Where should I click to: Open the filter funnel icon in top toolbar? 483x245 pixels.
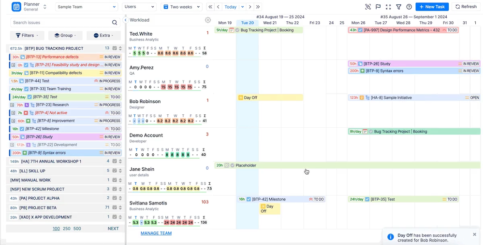(x=398, y=7)
